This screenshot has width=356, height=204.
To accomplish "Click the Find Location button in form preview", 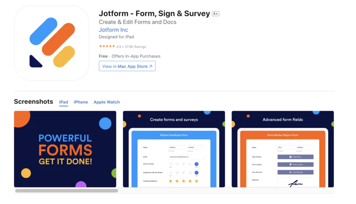I will tap(295, 164).
